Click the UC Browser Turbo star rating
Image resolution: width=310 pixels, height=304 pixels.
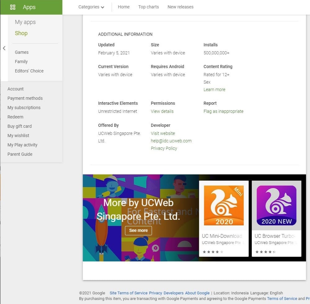click(266, 252)
